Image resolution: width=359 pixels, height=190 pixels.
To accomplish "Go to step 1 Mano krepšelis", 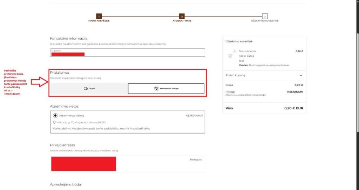I will (99, 16).
